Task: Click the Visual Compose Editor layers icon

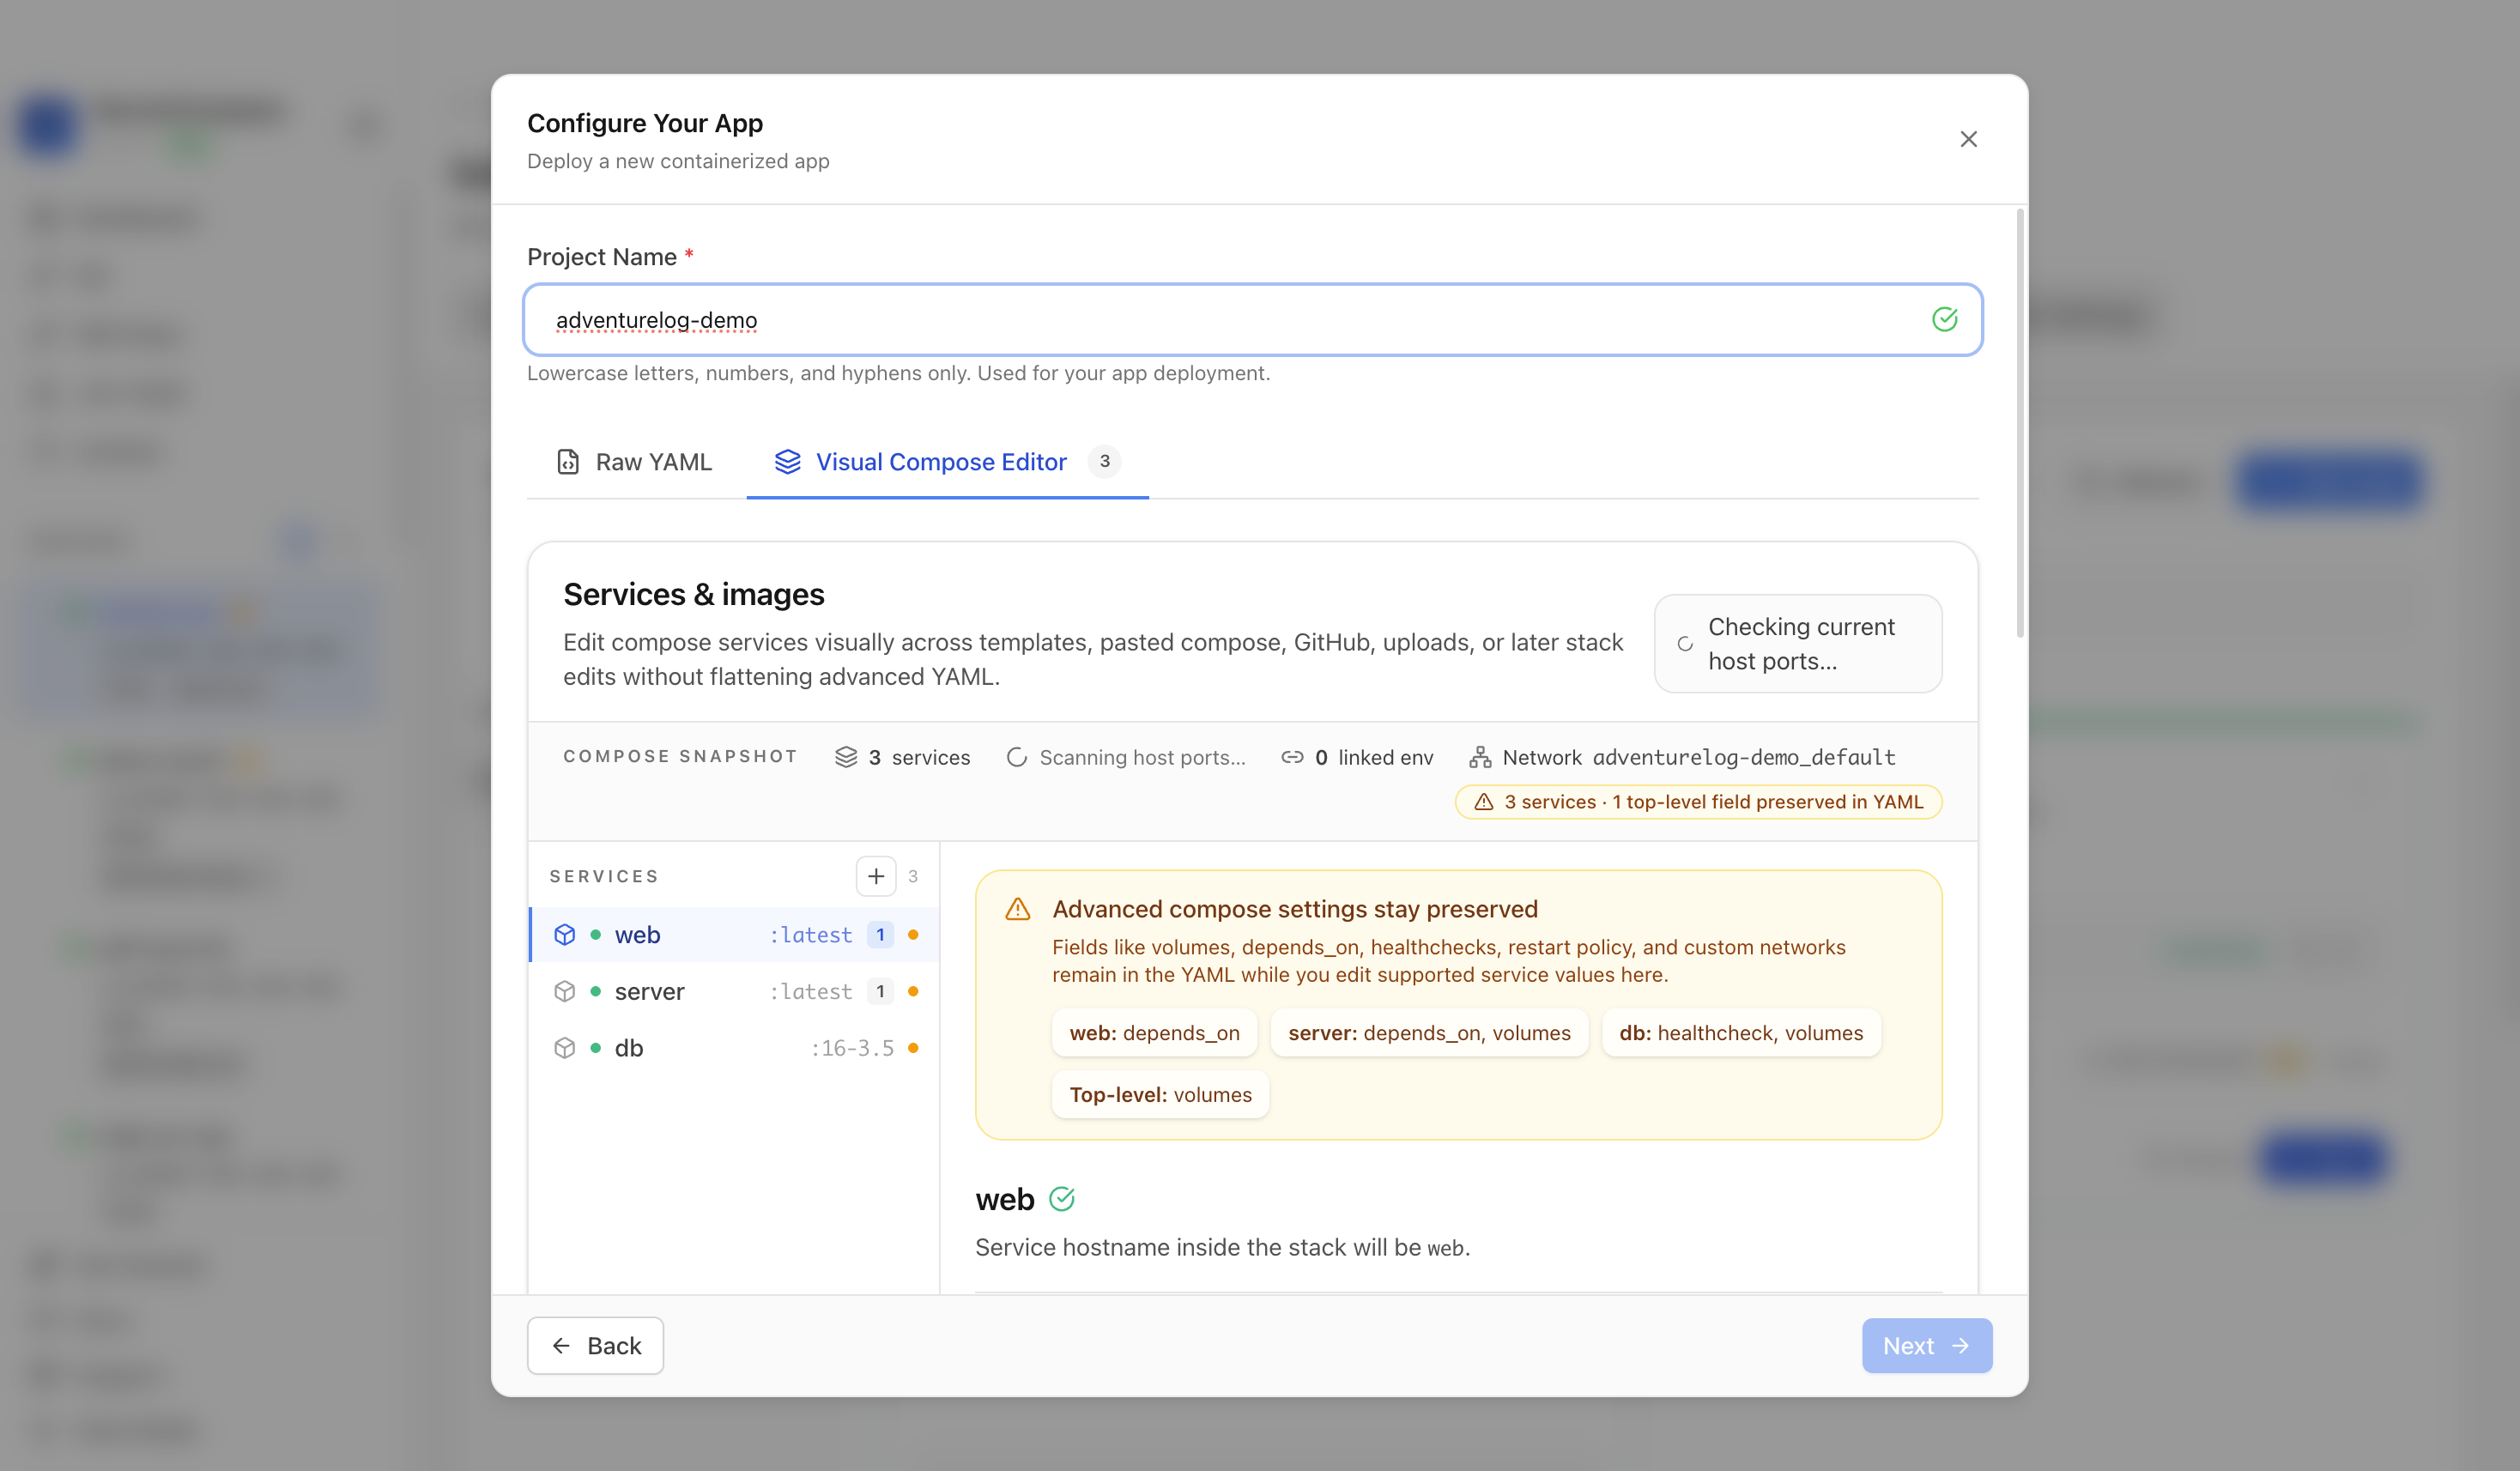Action: [787, 461]
